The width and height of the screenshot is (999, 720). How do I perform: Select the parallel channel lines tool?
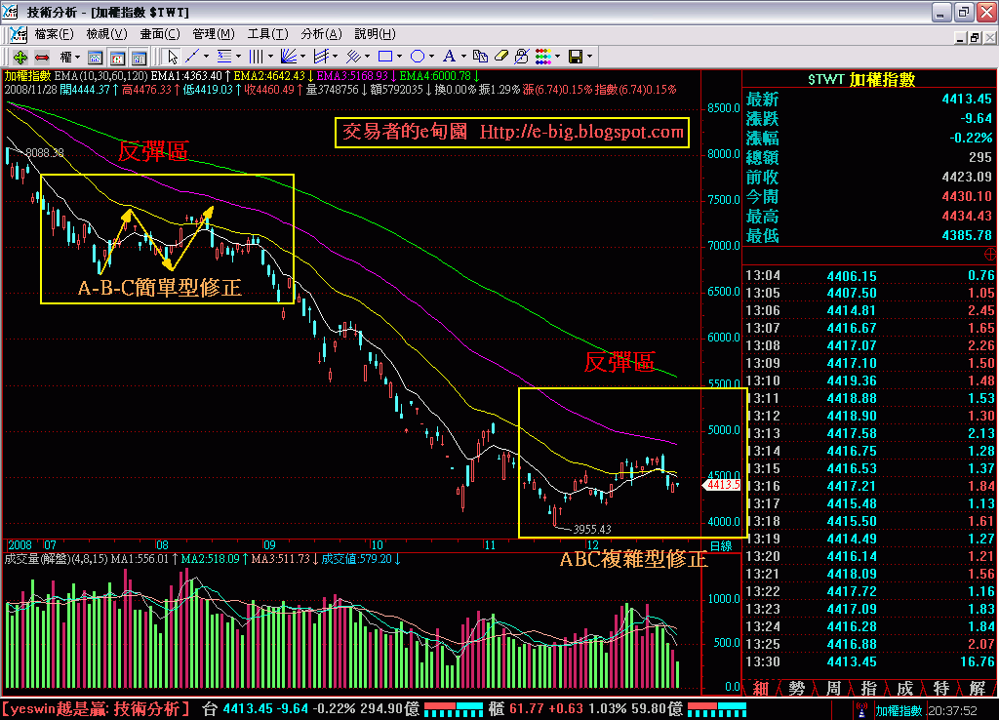coord(321,57)
